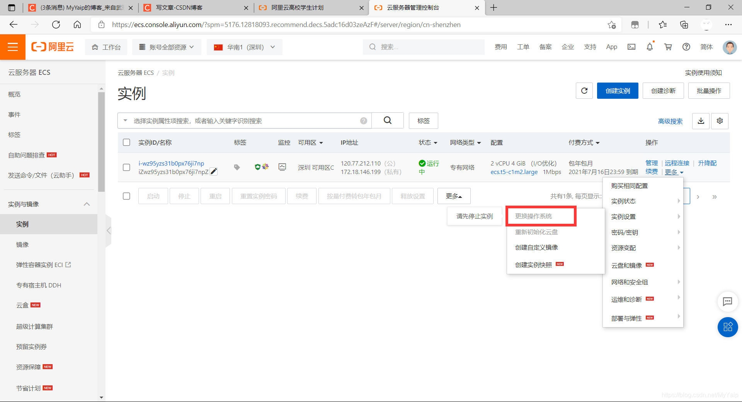
Task: Open the shopping cart icon
Action: (668, 47)
